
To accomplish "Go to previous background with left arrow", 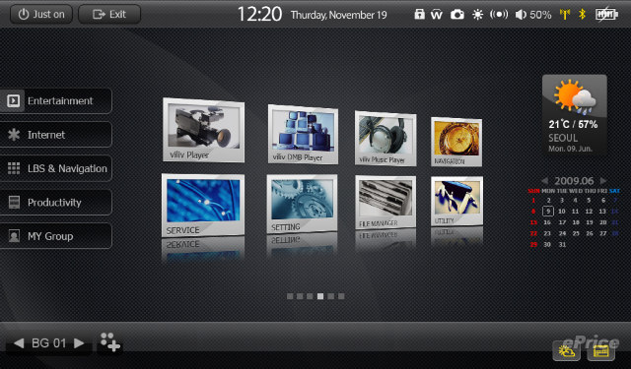I will 19,342.
